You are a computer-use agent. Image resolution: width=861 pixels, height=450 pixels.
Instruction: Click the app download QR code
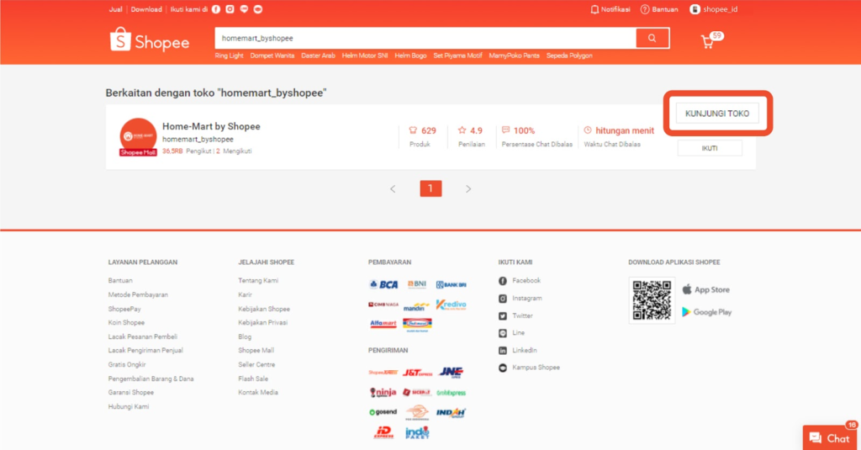click(x=652, y=300)
